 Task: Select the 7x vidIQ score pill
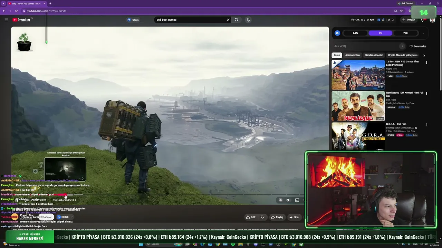pos(380,33)
